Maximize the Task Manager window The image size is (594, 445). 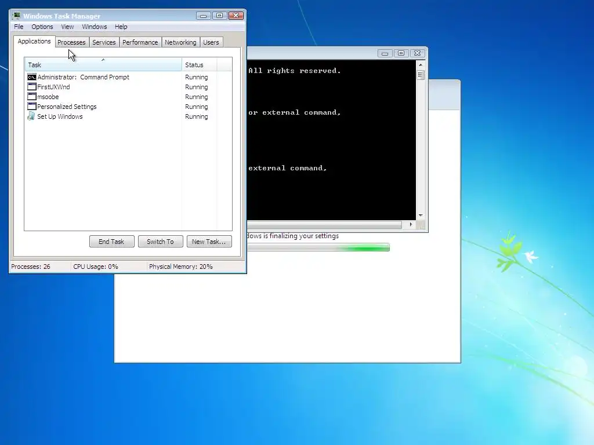click(219, 16)
